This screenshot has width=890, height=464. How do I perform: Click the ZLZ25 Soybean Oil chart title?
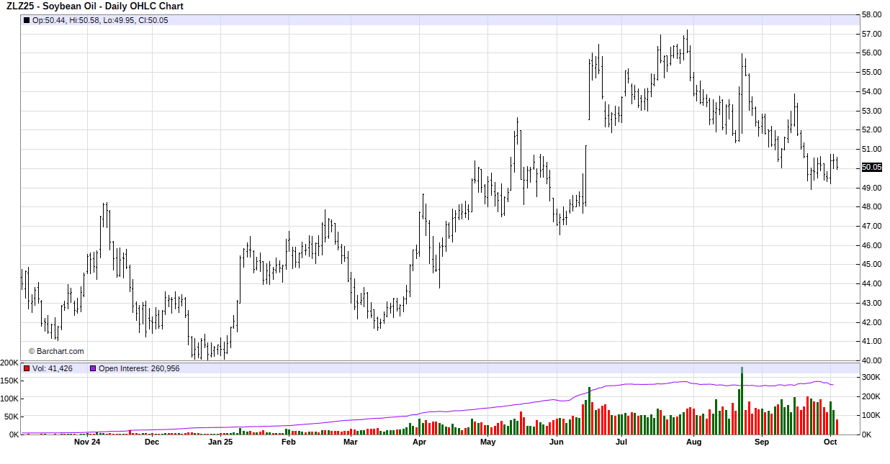pyautogui.click(x=94, y=6)
